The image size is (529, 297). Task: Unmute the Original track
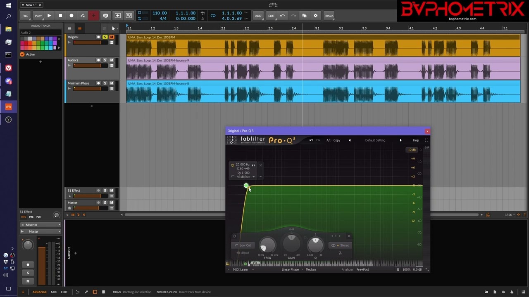112,37
